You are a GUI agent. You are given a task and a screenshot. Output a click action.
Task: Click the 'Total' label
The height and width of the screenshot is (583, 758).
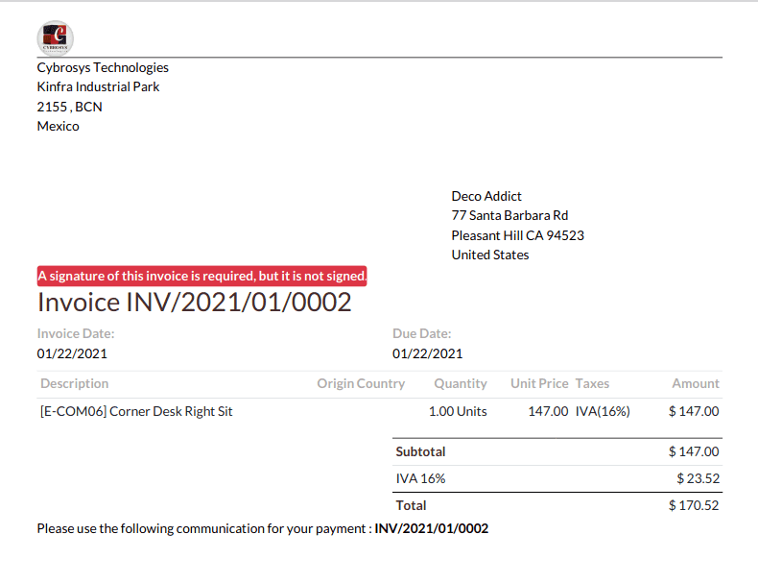(411, 505)
